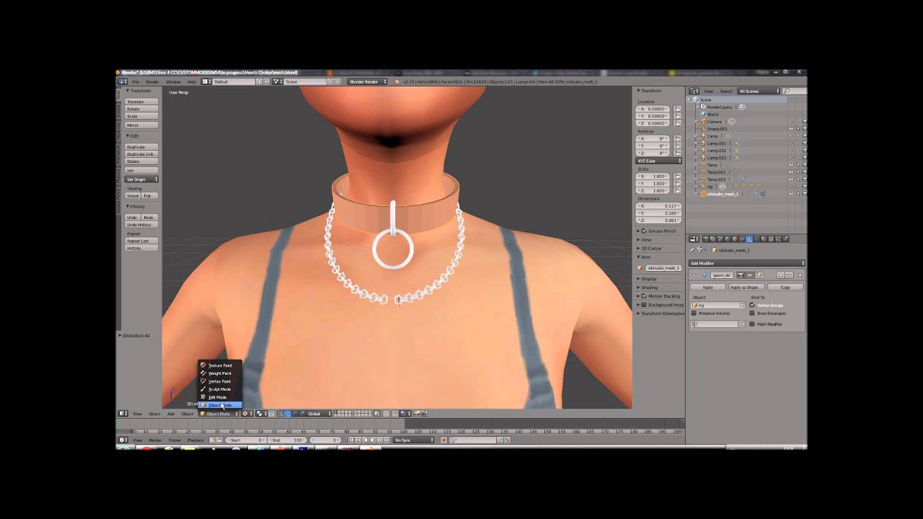This screenshot has width=923, height=519.
Task: Open the Window menu
Action: point(173,81)
